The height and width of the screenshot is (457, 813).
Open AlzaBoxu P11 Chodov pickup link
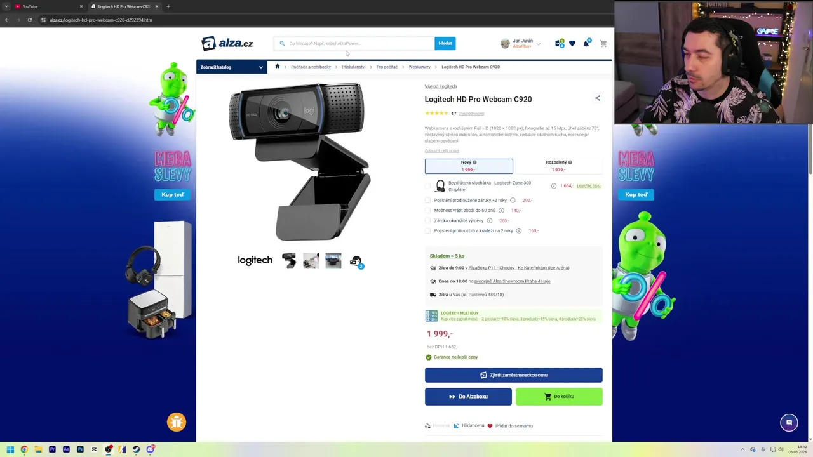[519, 268]
